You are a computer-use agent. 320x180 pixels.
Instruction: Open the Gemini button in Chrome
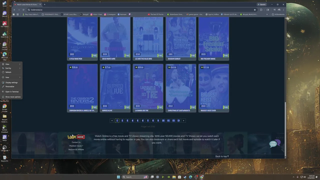pyautogui.click(x=262, y=4)
